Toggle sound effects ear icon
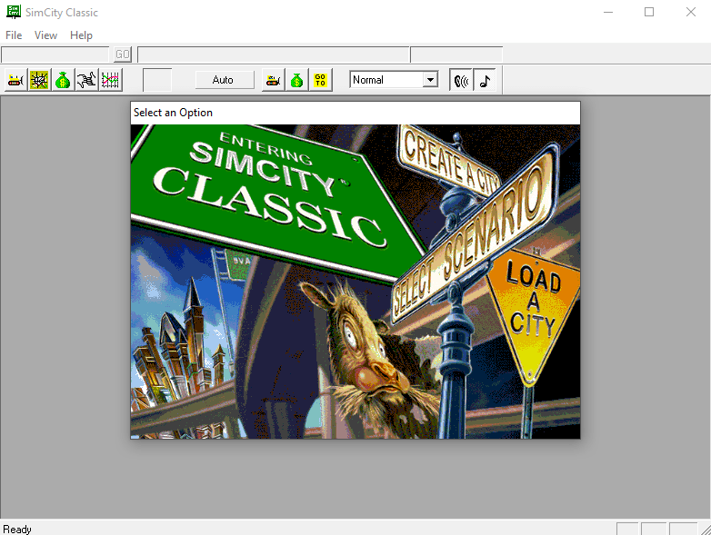 coord(461,80)
